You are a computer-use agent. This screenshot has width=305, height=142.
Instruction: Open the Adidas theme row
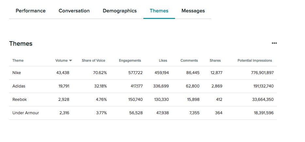[19, 86]
